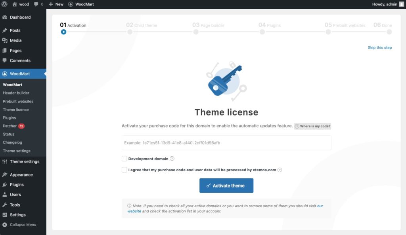Viewport: 406px width, 235px height.
Task: Open top-level Plugins menu label
Action: (17, 185)
